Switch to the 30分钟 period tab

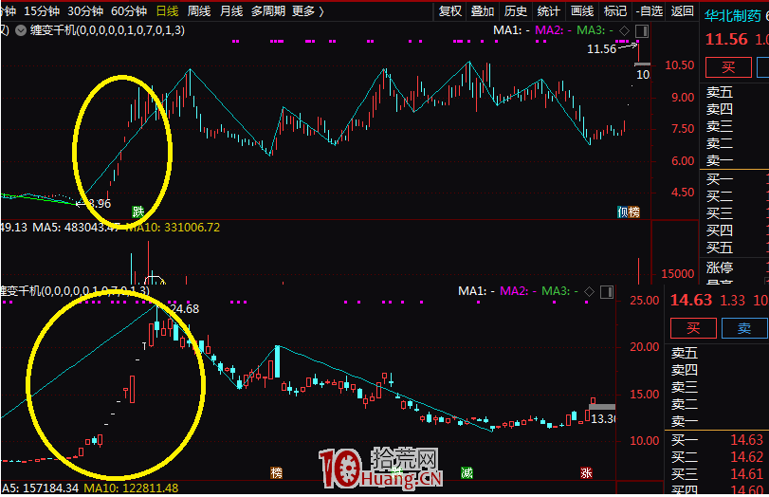tap(85, 10)
